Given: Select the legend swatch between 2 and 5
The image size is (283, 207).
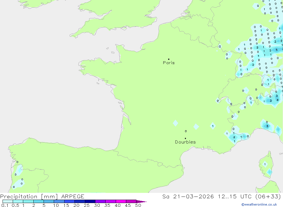Looking at the screenshot, I should tap(38, 201).
